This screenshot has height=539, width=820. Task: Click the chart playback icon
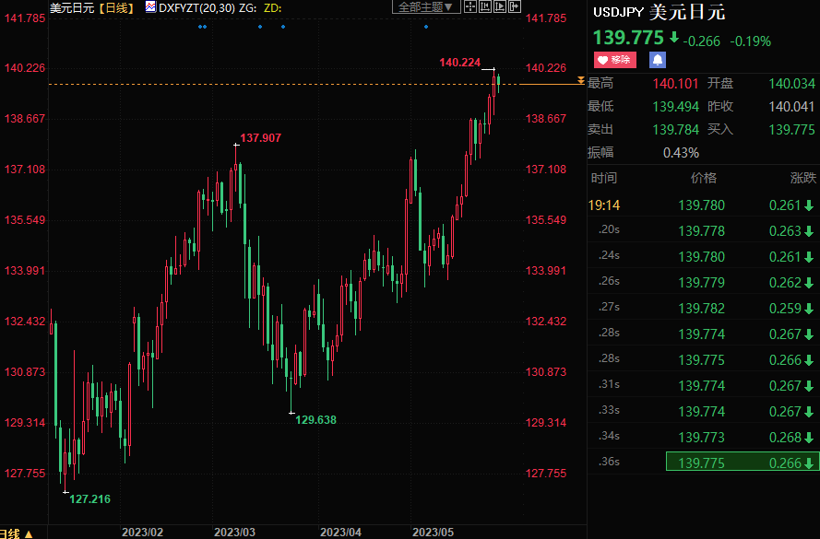500,6
